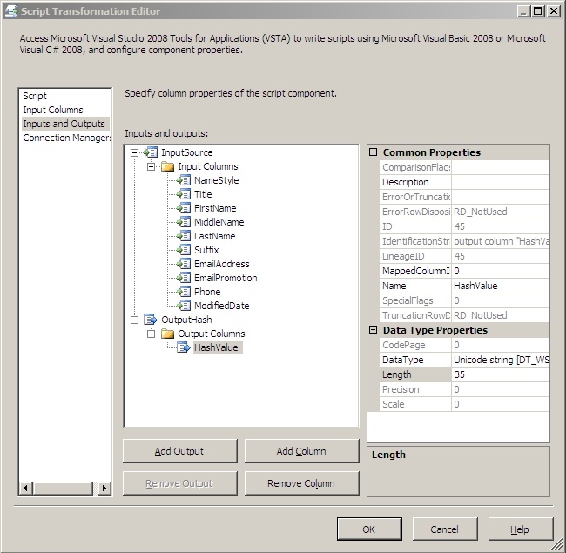Click the ModifiedDate column icon

[x=184, y=306]
